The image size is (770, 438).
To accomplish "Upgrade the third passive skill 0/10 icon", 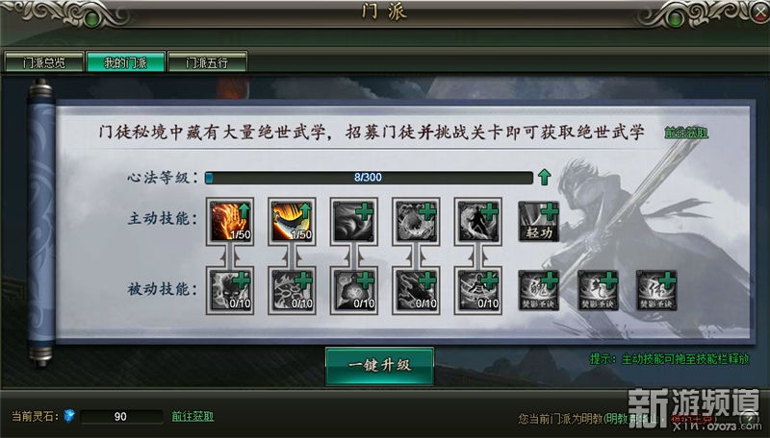I will (x=353, y=290).
